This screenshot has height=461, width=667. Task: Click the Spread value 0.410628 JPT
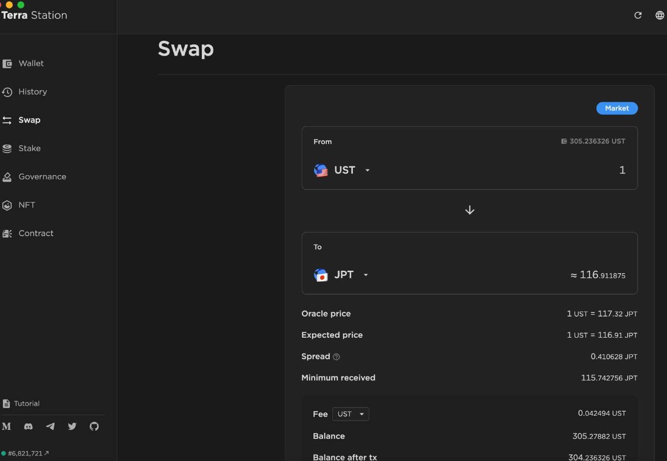pyautogui.click(x=614, y=357)
